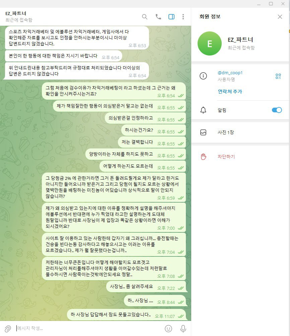
Task: Start a voice call with EZ_파트너
Action: [158, 17]
